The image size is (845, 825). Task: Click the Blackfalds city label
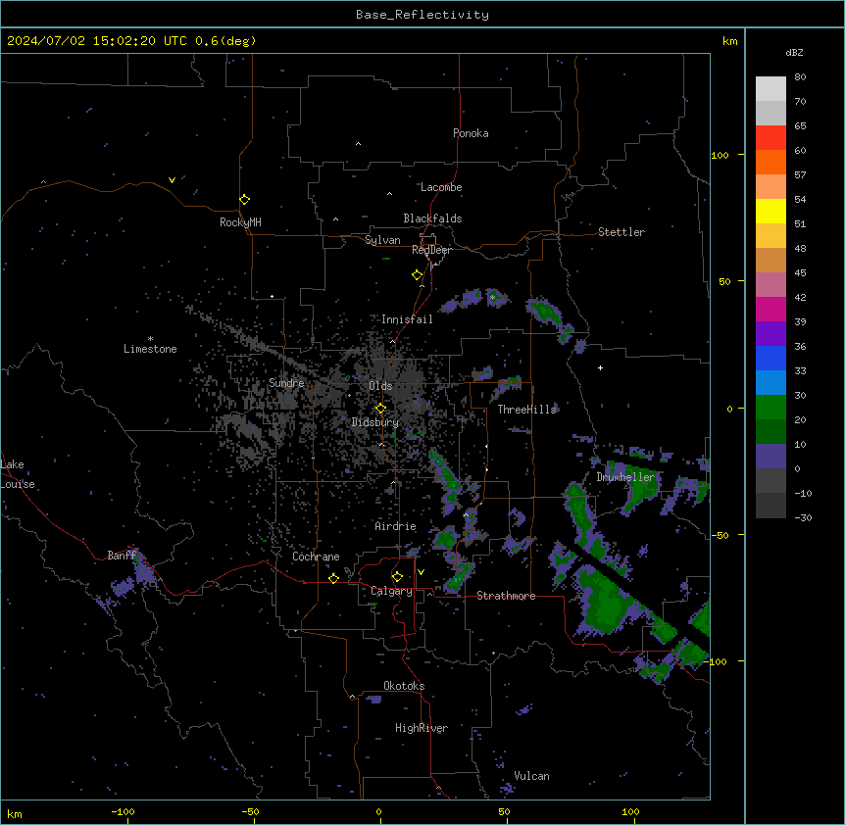coord(432,218)
